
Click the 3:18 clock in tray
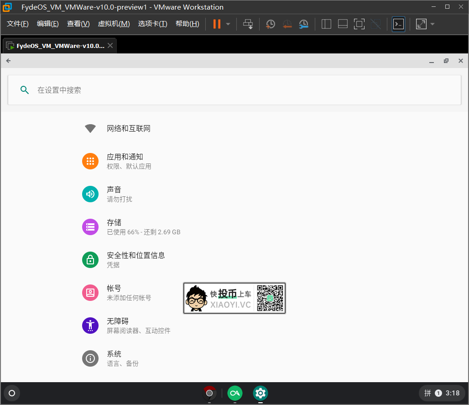click(453, 393)
